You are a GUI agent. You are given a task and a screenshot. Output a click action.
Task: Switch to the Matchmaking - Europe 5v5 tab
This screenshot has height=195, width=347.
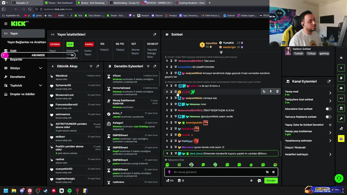[125, 3]
